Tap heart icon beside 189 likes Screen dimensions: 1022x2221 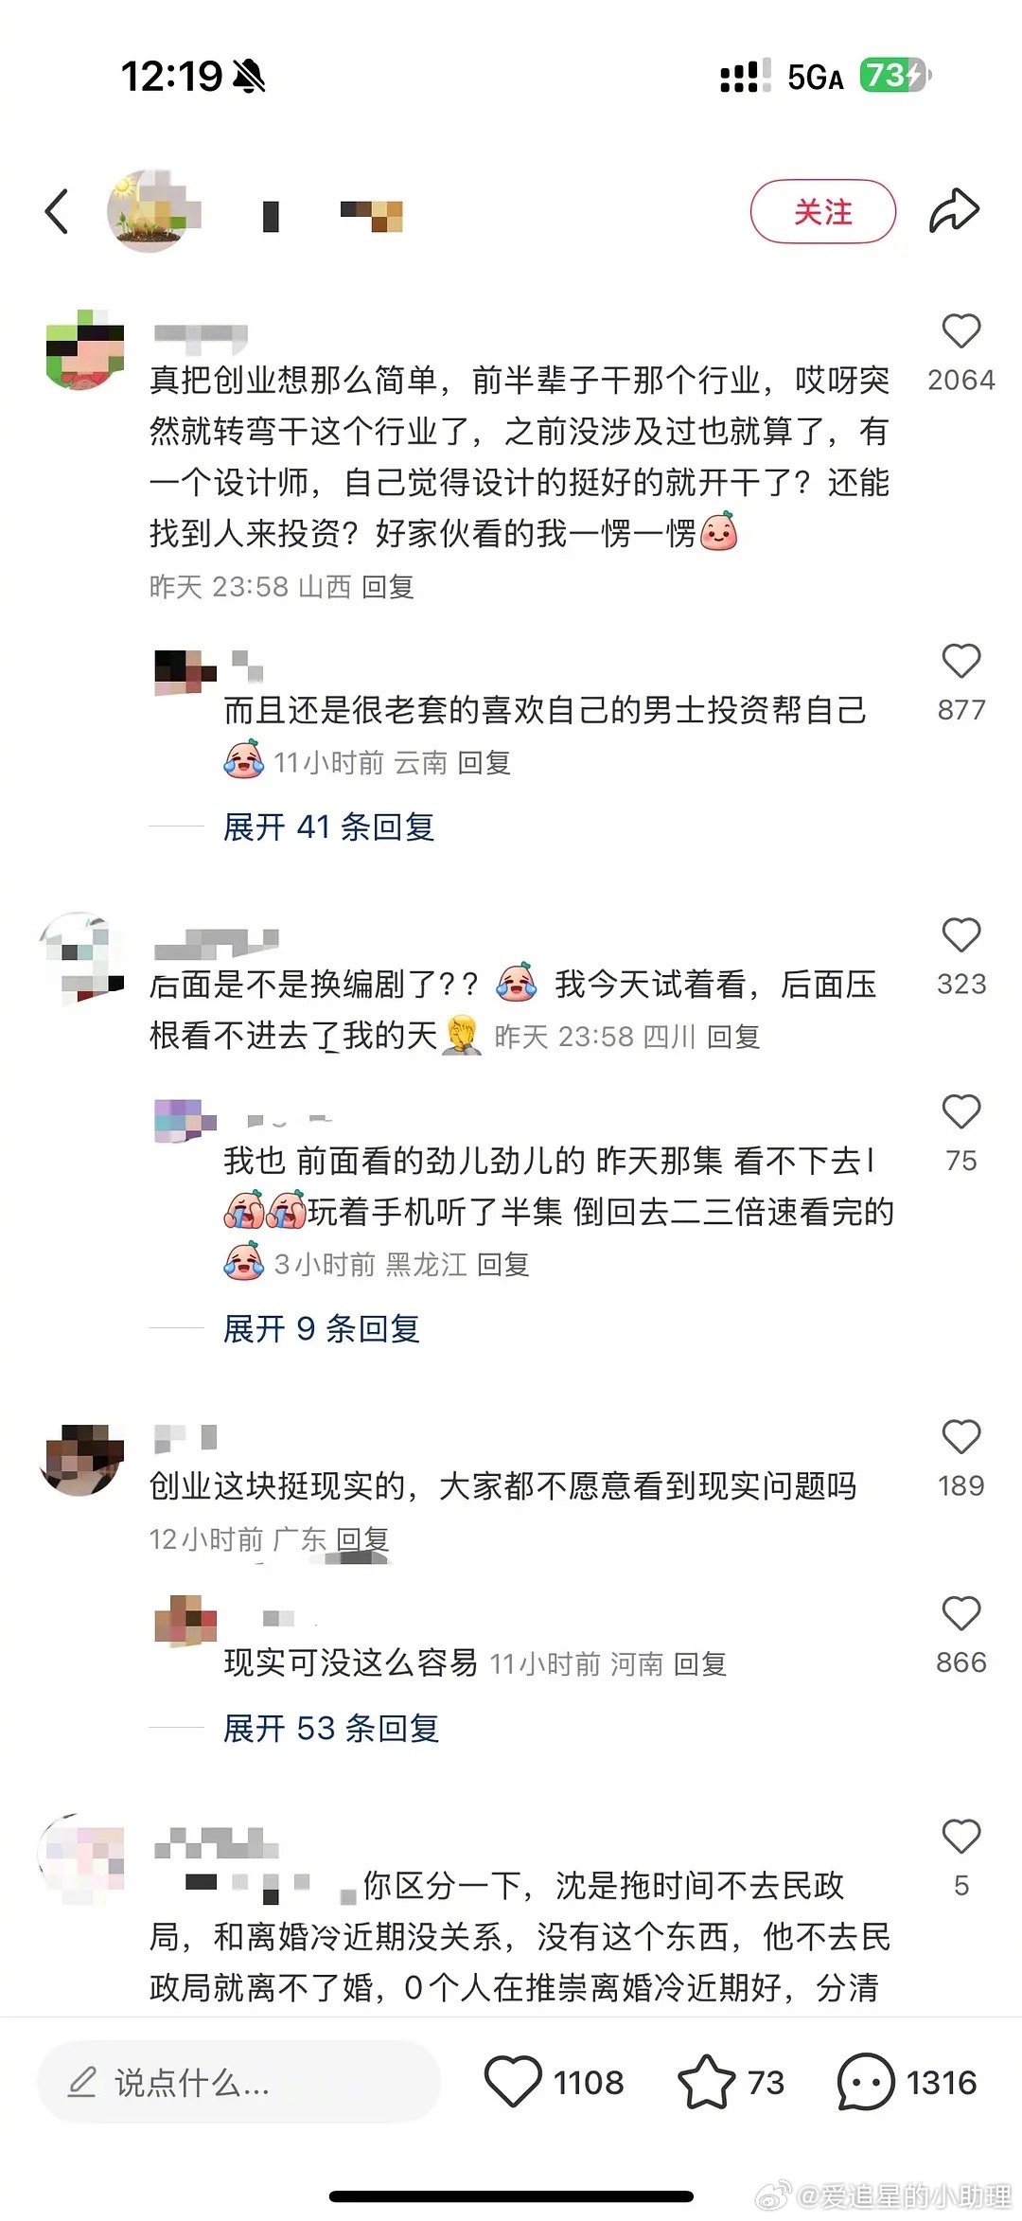[960, 1437]
